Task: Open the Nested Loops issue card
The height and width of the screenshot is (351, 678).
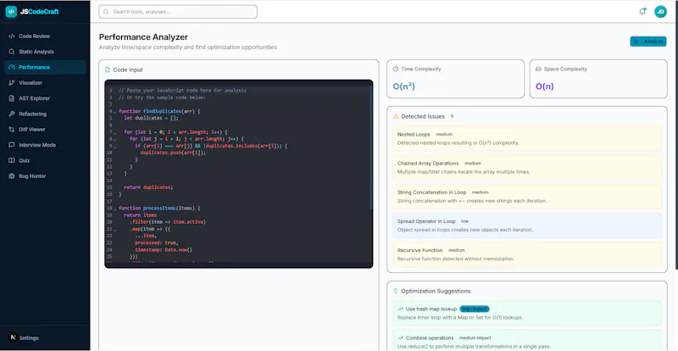Action: pos(526,138)
